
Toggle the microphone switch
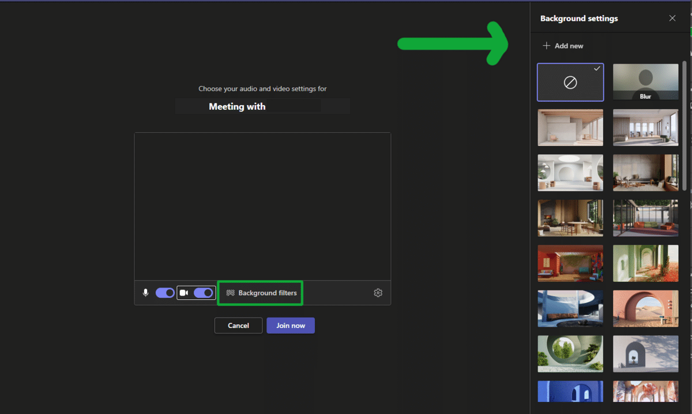coord(165,293)
